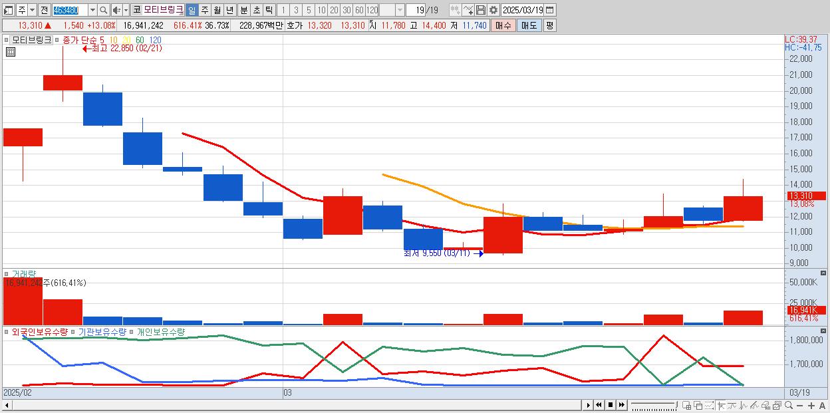
Task: Click the 평 button
Action: [x=549, y=25]
